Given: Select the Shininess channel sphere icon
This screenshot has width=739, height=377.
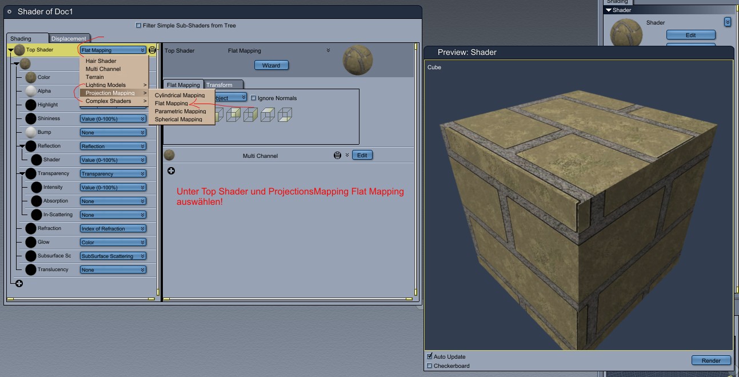Looking at the screenshot, I should pos(30,118).
